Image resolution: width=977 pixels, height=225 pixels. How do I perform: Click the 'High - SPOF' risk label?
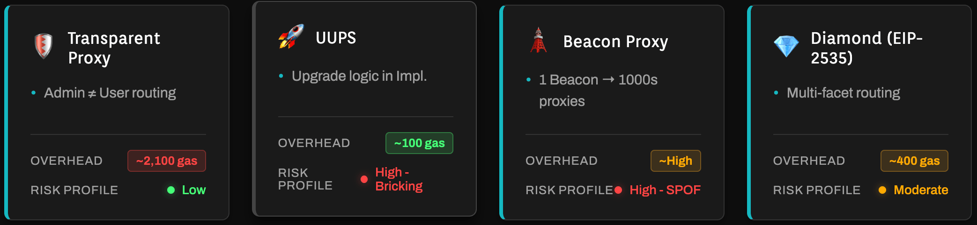[x=665, y=190]
